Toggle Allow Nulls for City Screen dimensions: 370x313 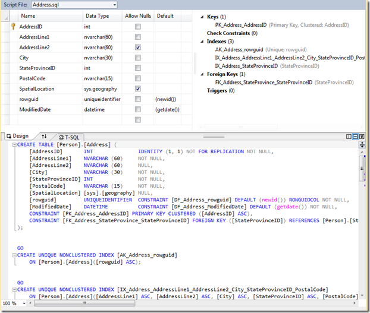tap(138, 58)
